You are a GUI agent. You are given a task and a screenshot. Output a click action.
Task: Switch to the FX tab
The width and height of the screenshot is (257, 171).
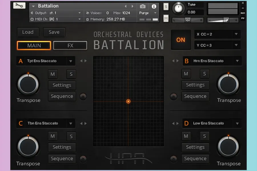70,46
